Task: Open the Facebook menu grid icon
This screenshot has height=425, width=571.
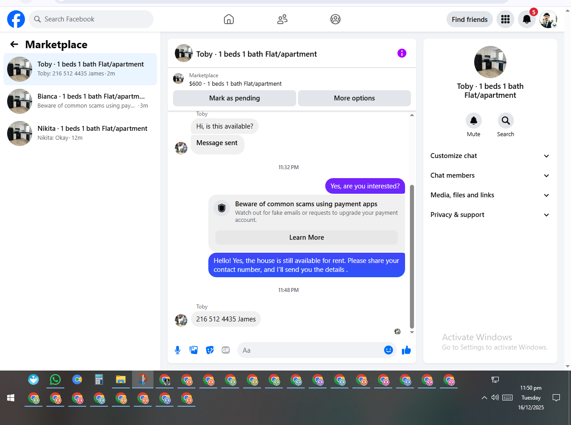Action: pyautogui.click(x=505, y=19)
